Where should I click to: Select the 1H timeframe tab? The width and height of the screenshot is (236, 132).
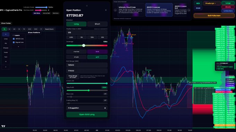9,29
